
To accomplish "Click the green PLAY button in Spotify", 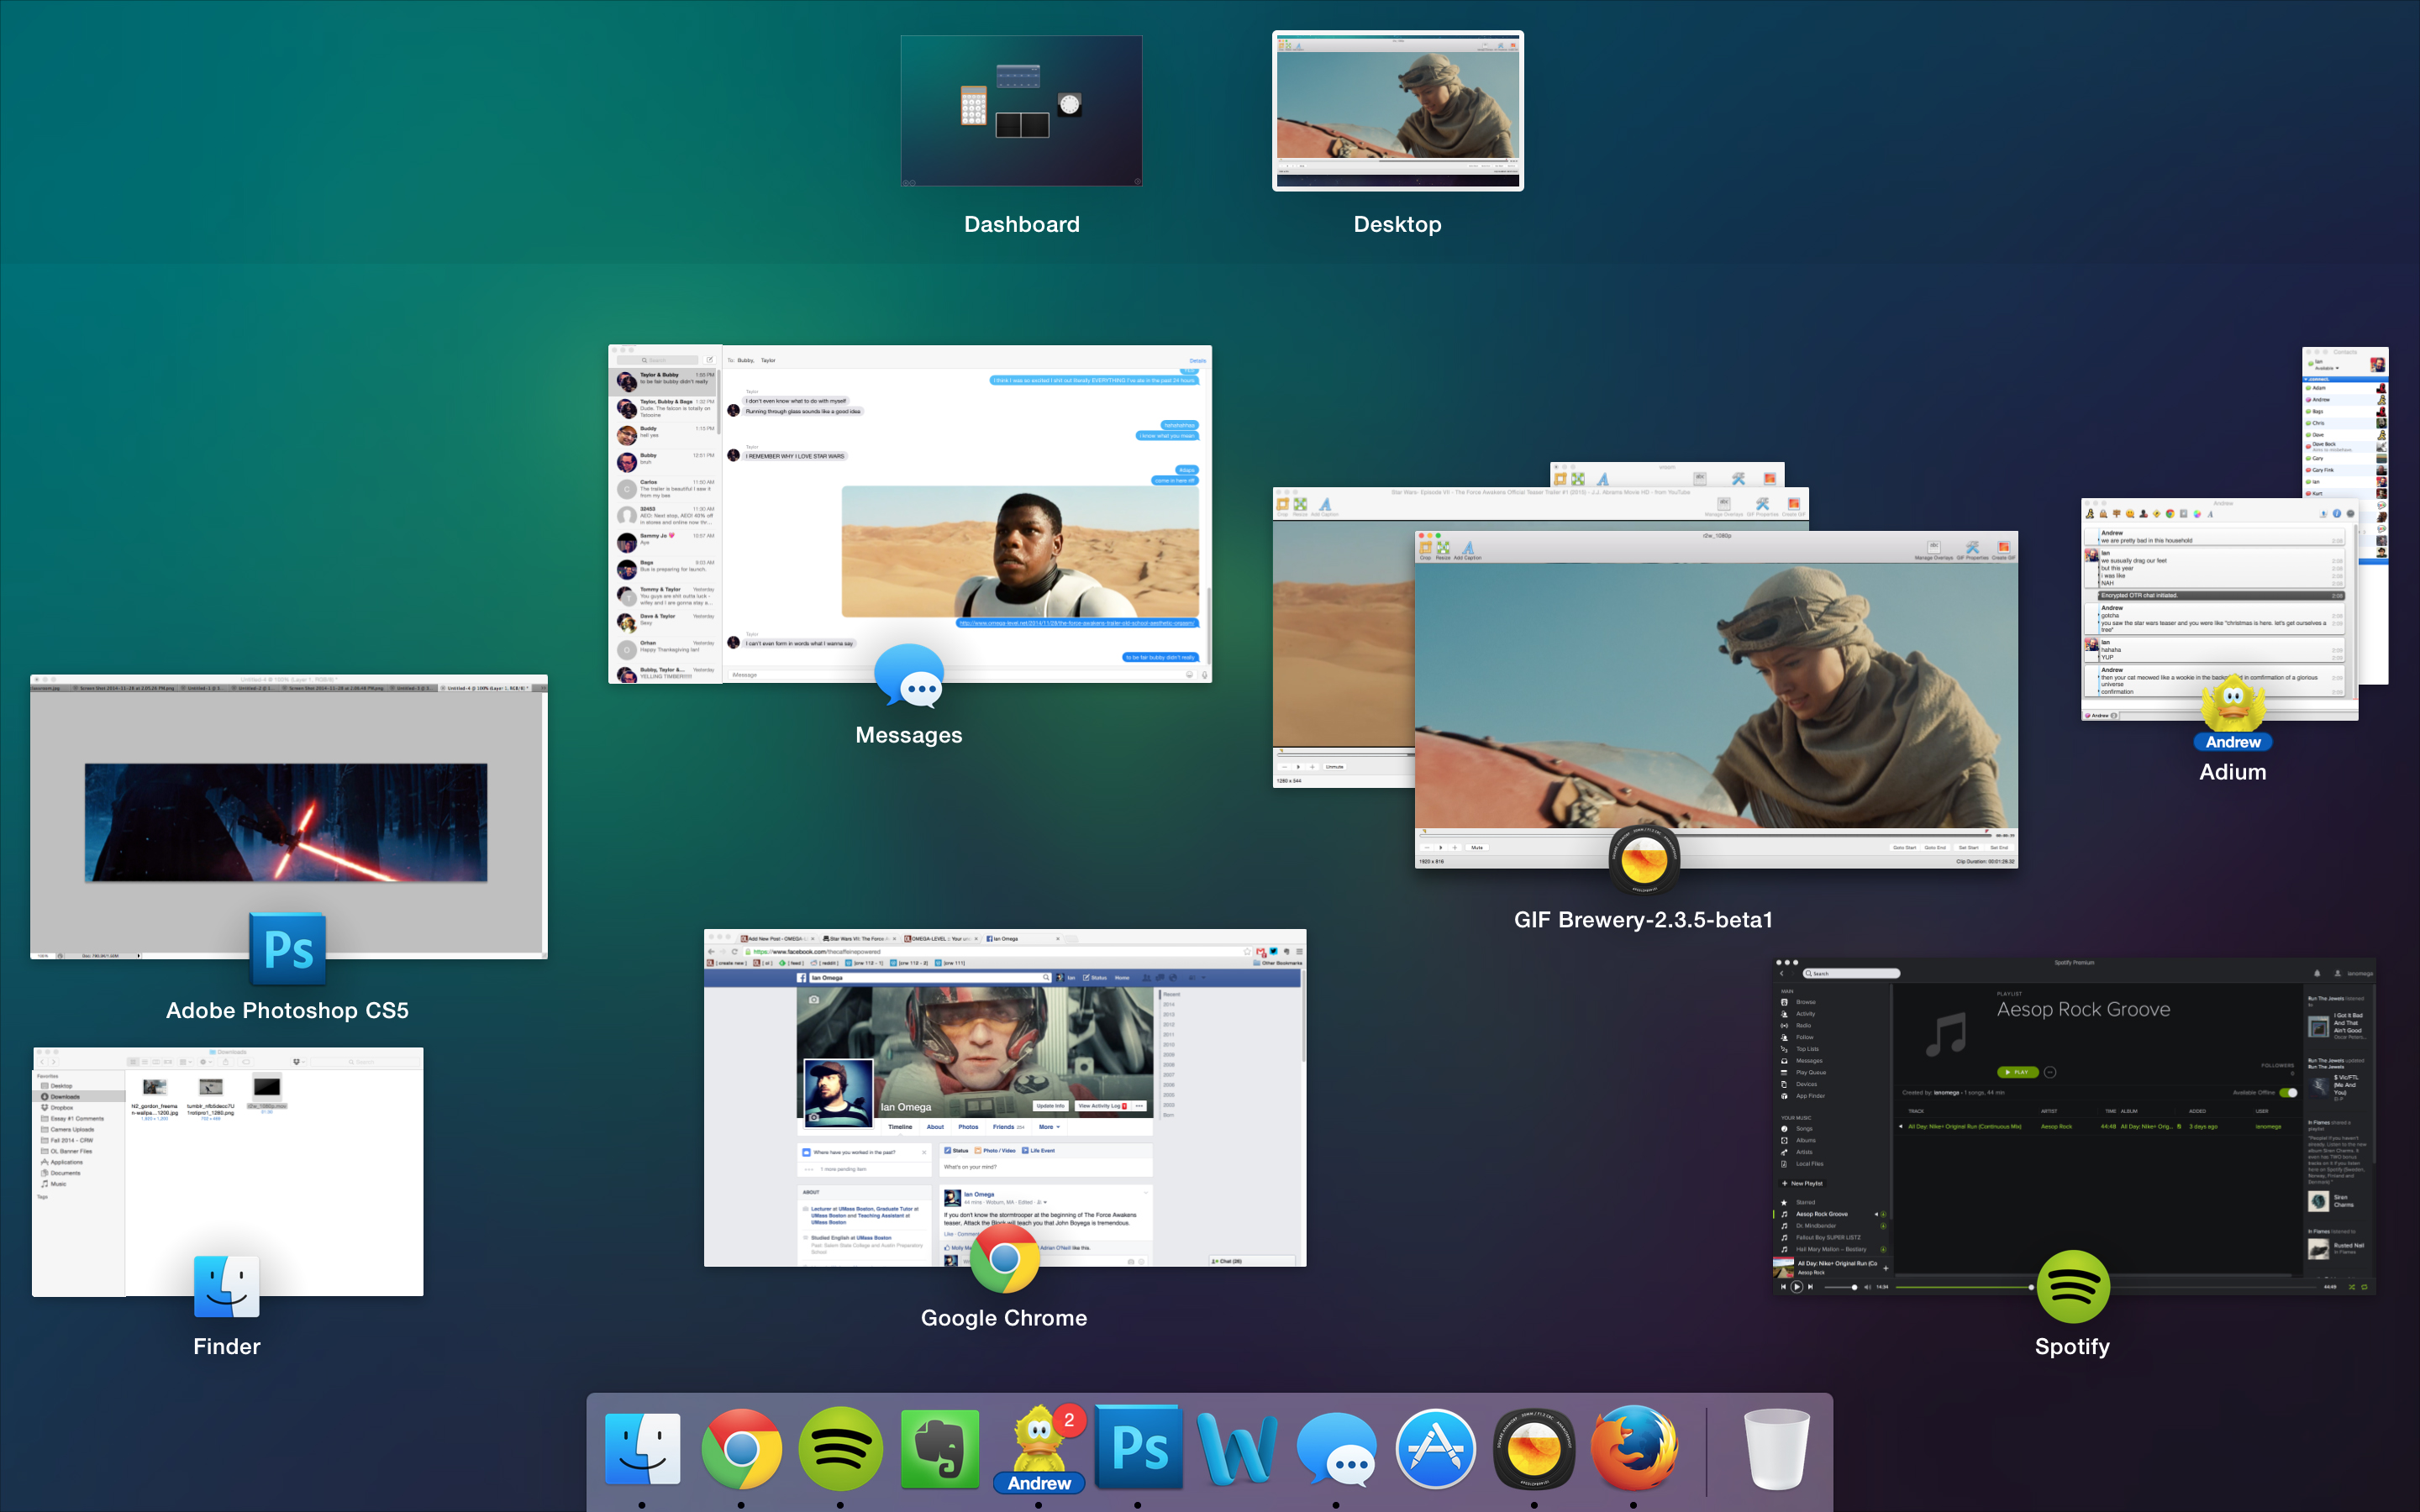I will pos(2018,1072).
